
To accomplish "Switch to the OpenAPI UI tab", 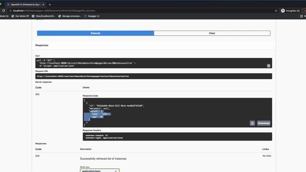I will tap(25, 4).
